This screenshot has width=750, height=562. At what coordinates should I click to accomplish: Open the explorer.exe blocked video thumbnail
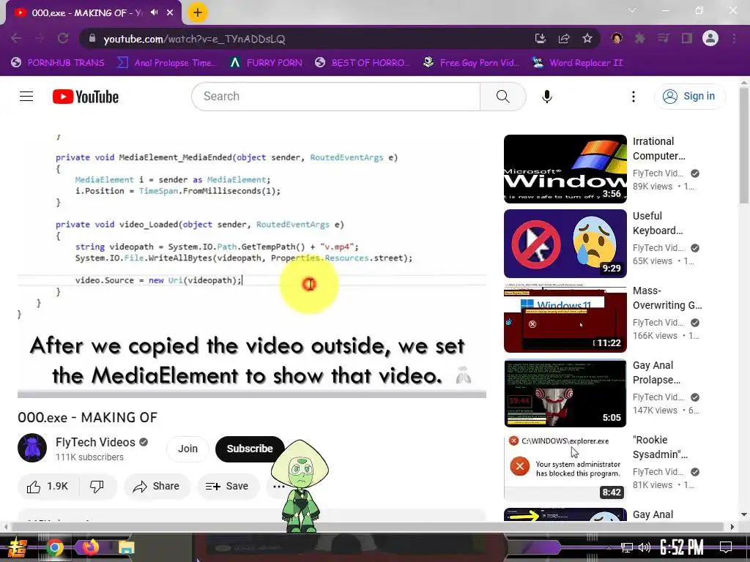(x=565, y=468)
